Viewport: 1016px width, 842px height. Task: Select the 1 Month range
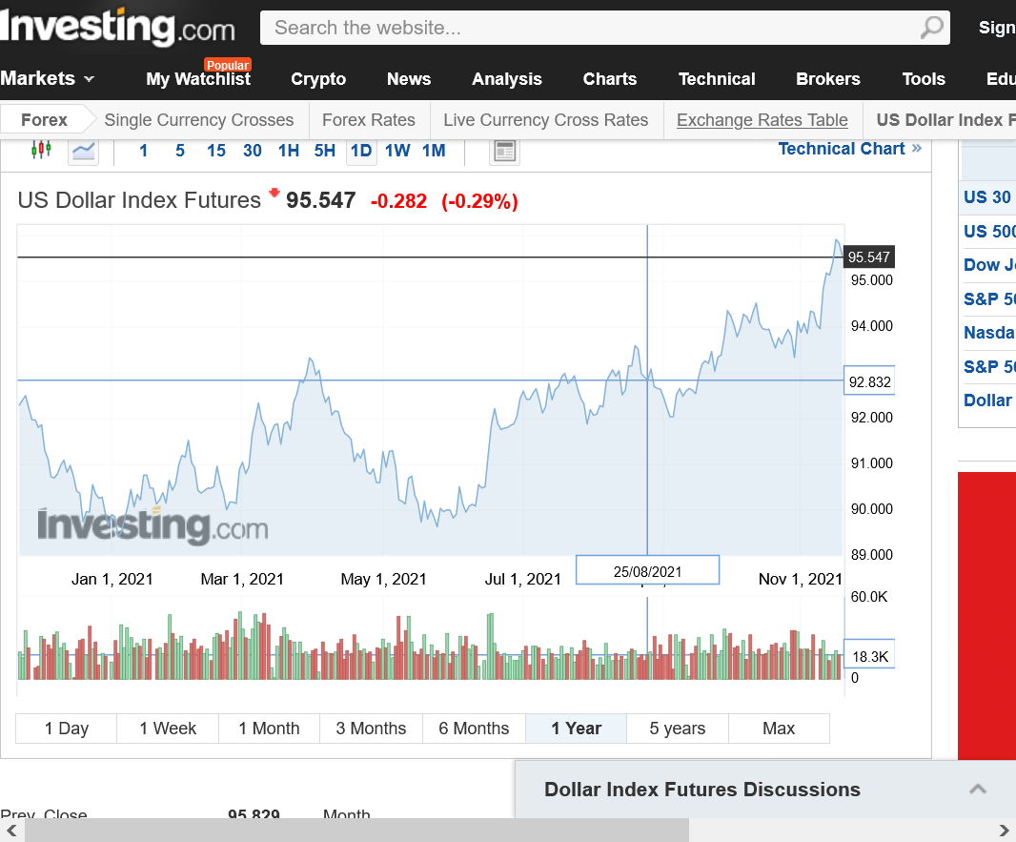[x=269, y=729]
